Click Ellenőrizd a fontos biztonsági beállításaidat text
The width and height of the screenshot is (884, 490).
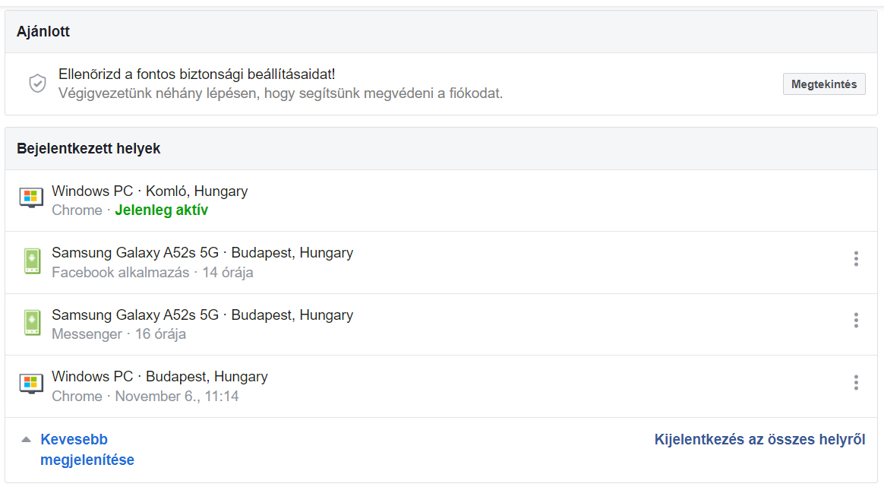pyautogui.click(x=197, y=74)
